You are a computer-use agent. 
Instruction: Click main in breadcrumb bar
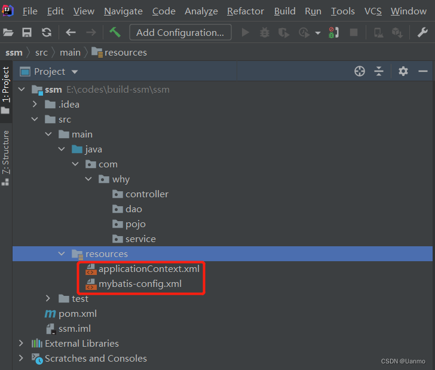coord(70,53)
